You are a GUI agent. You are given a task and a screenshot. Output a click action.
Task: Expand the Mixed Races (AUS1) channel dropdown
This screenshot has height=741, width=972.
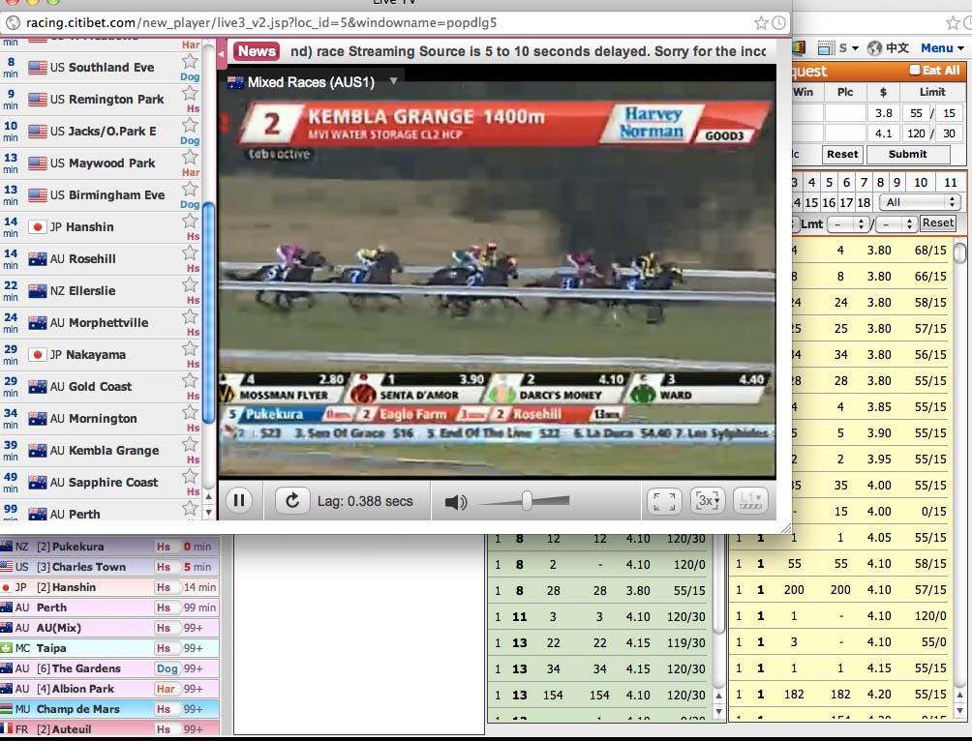pos(393,81)
